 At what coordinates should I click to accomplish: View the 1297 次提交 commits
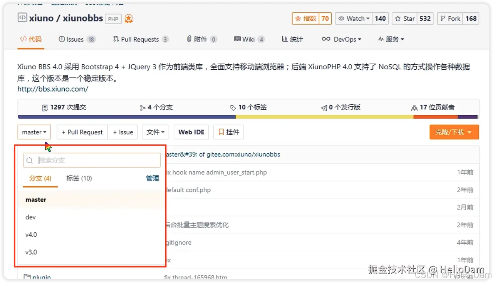point(64,107)
